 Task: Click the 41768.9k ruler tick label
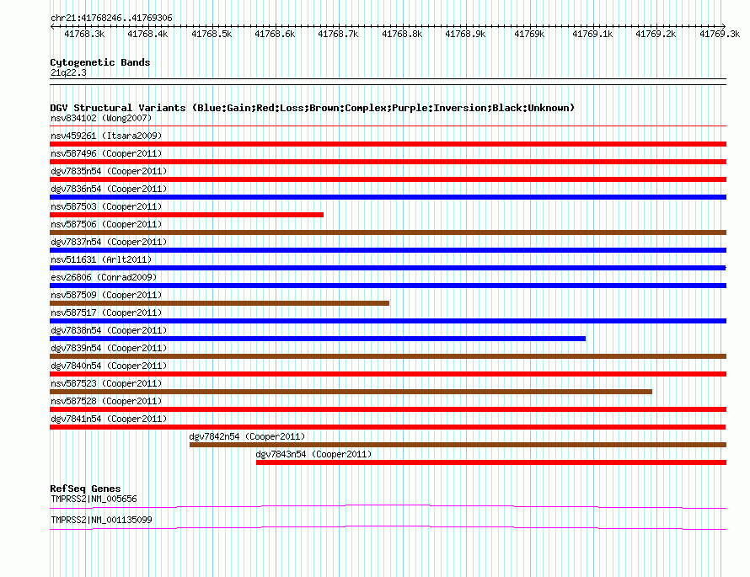click(465, 34)
